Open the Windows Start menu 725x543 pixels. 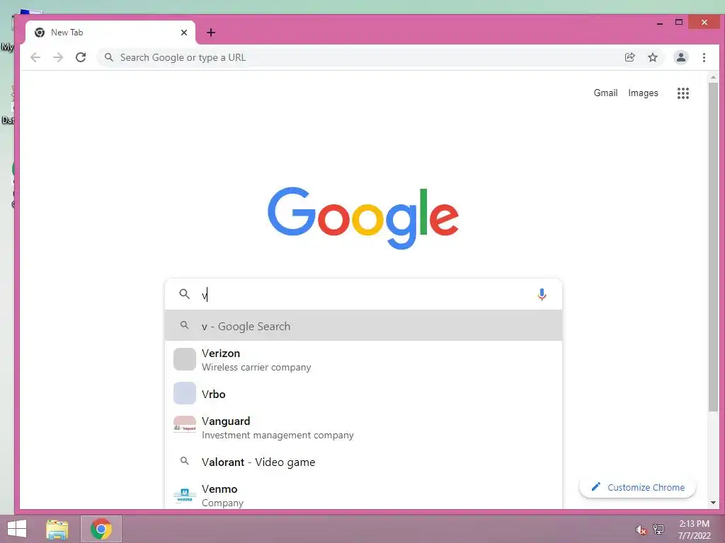tap(17, 529)
